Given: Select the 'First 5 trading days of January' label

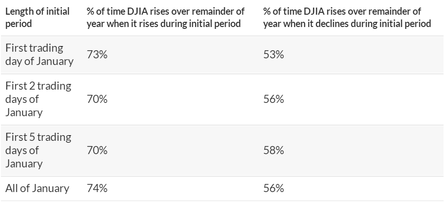Looking at the screenshot, I should 38,150.
